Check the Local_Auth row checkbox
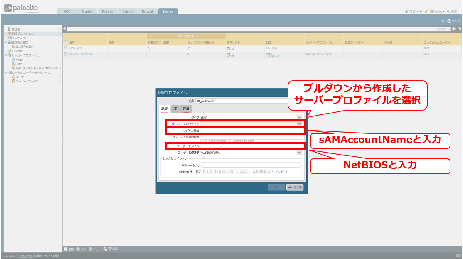The image size is (463, 259). coord(66,48)
